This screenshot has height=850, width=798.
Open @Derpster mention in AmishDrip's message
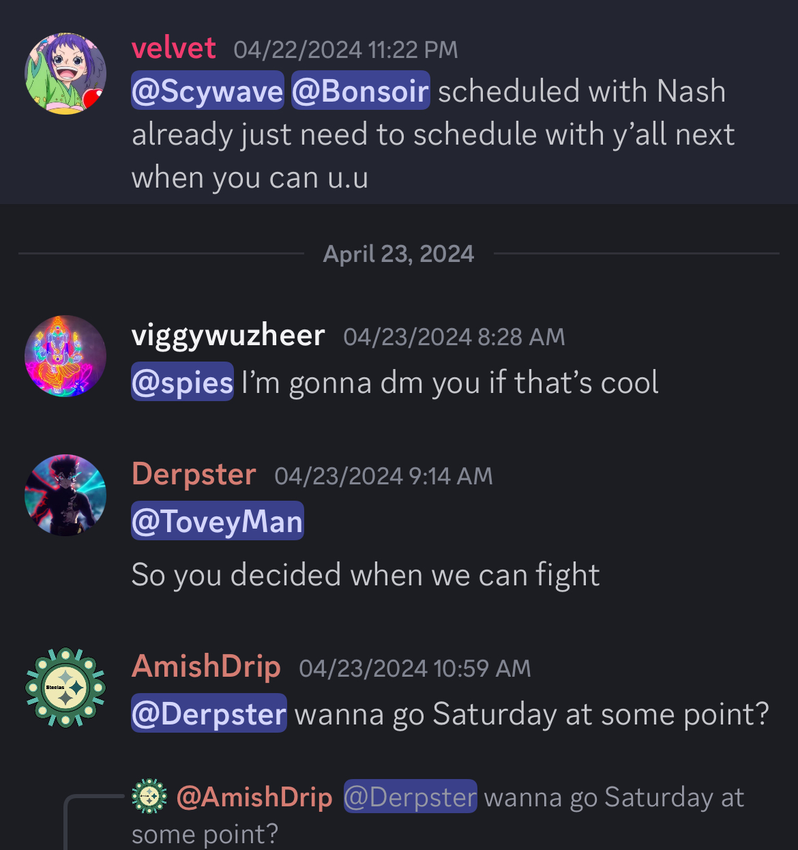tap(209, 714)
